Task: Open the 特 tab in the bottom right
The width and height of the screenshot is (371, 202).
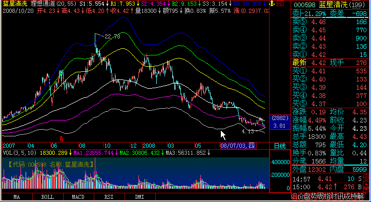Action: [354, 196]
